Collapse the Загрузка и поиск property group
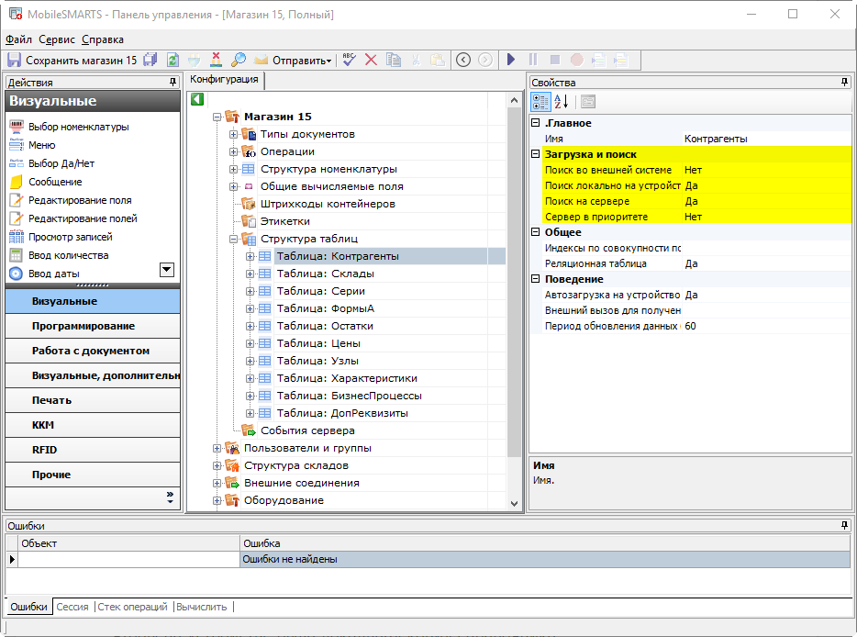This screenshot has width=857, height=637. pos(536,154)
